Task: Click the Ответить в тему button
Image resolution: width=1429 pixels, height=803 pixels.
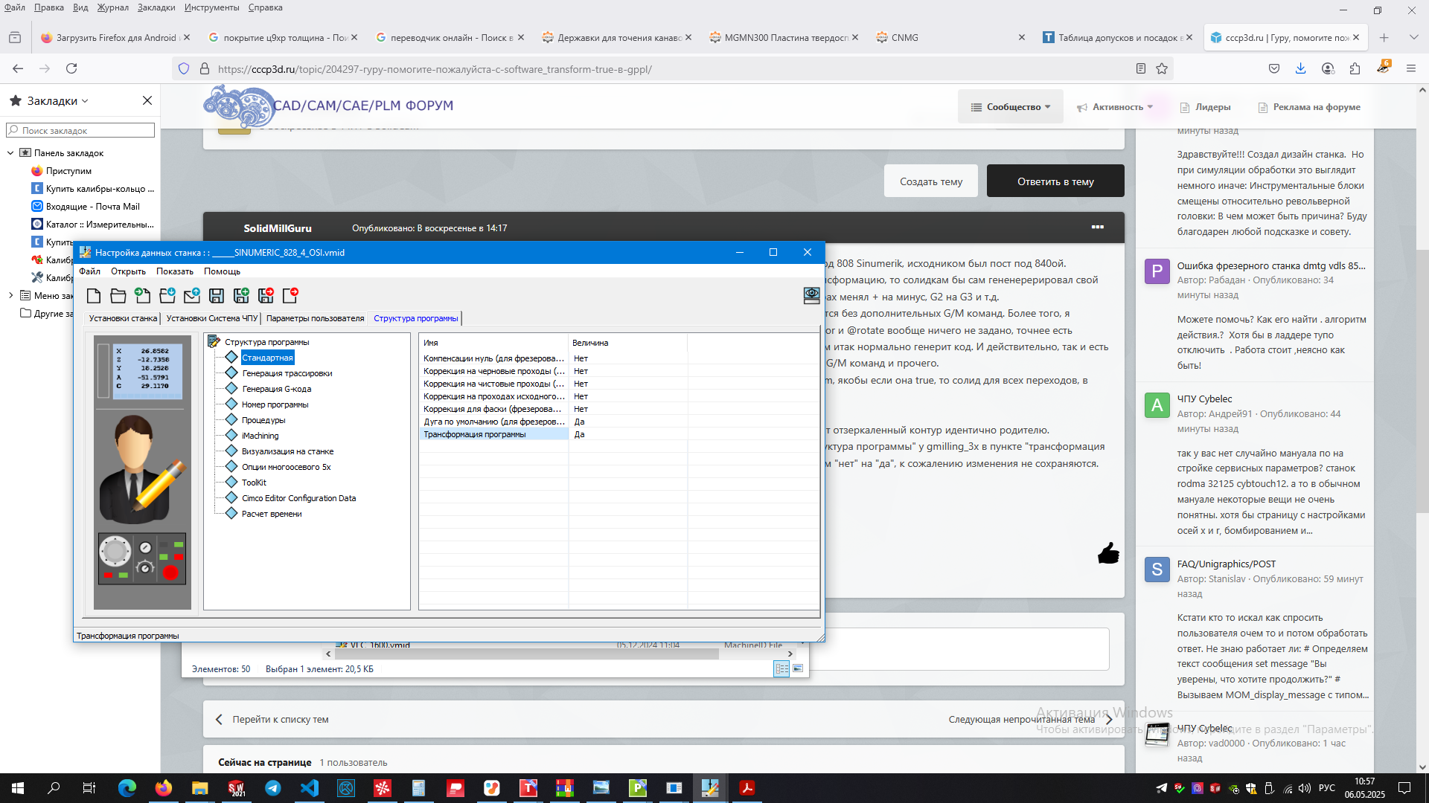Action: (1055, 181)
